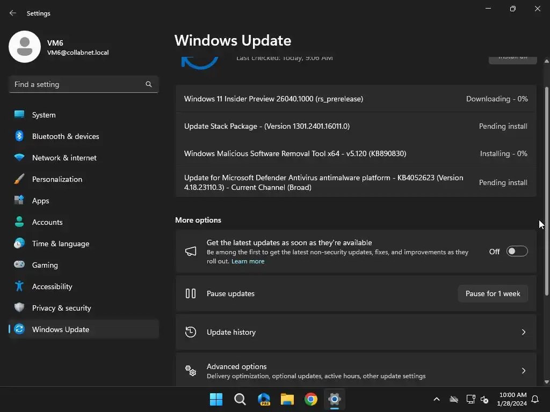
Task: Click the crossed-out cloud tray icon
Action: pyautogui.click(x=454, y=399)
